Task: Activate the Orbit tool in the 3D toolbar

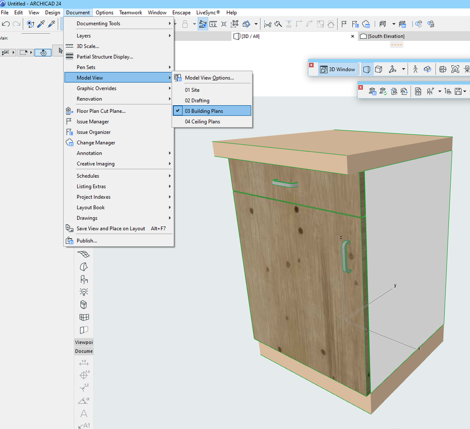Action: point(427,69)
